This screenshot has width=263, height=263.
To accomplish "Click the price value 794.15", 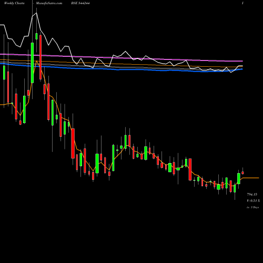I will [252, 195].
